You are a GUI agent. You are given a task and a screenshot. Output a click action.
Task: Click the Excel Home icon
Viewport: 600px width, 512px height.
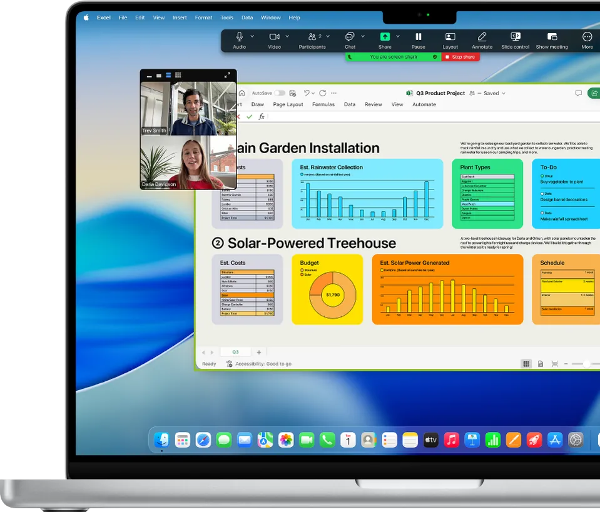pos(242,93)
